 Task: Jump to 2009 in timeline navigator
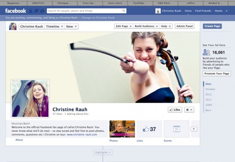tap(209, 105)
